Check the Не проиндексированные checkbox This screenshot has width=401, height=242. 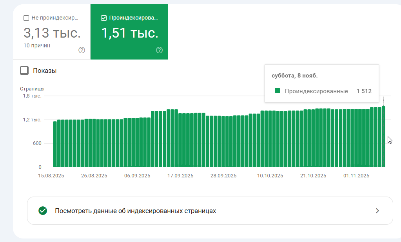point(26,18)
